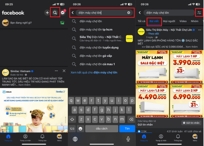This screenshot has height=146, width=204.
Task: Tap the globe language switch key
Action: coord(75,139)
